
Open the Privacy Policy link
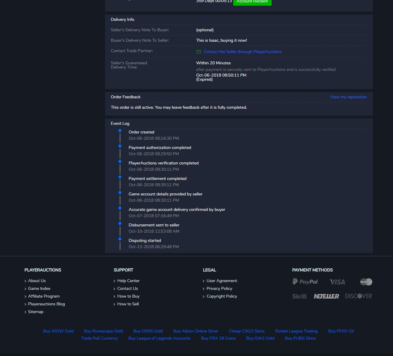pos(219,288)
